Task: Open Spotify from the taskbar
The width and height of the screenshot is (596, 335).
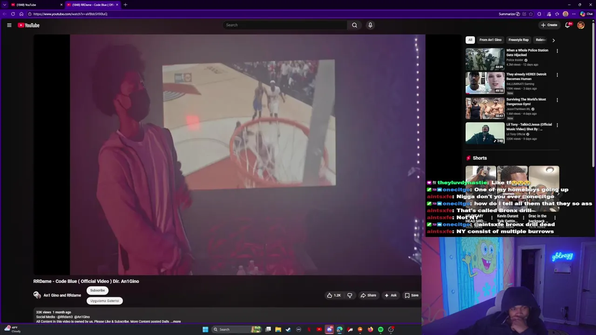Action: pos(380,329)
